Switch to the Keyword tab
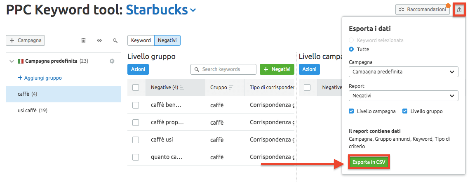 tap(141, 40)
